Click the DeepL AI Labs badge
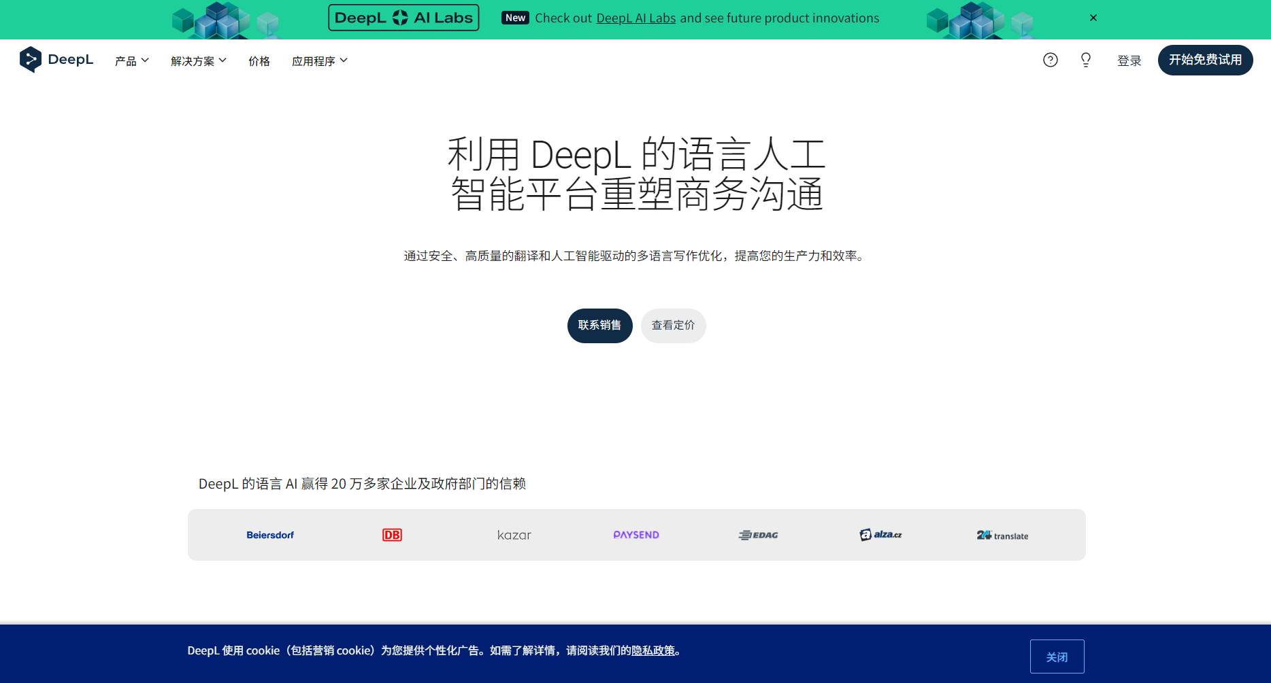 coord(403,18)
